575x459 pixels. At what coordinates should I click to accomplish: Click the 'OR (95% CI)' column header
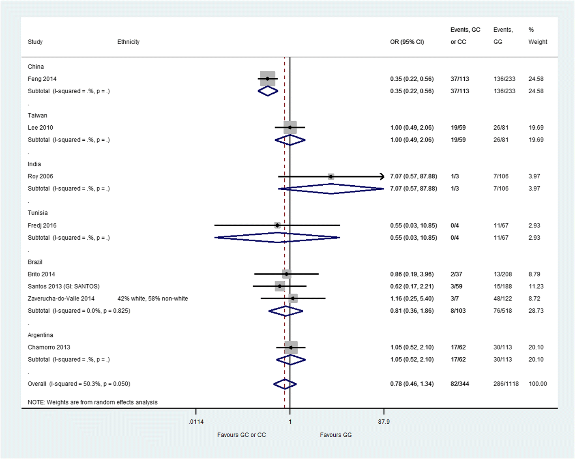(407, 42)
